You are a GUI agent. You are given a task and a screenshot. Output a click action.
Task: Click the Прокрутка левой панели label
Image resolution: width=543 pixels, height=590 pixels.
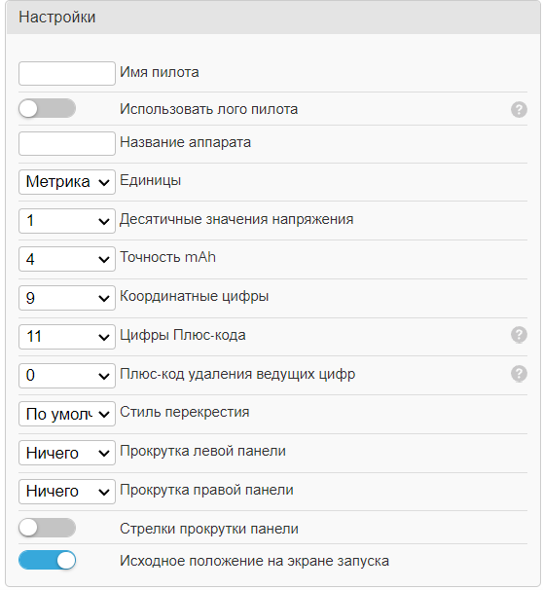click(202, 451)
